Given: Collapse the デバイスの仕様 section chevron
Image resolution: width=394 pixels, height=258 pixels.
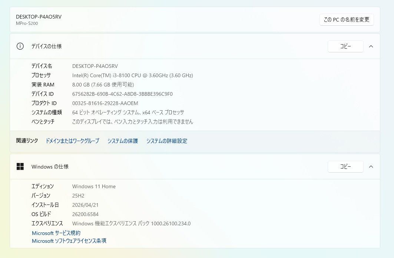Looking at the screenshot, I should [x=371, y=46].
